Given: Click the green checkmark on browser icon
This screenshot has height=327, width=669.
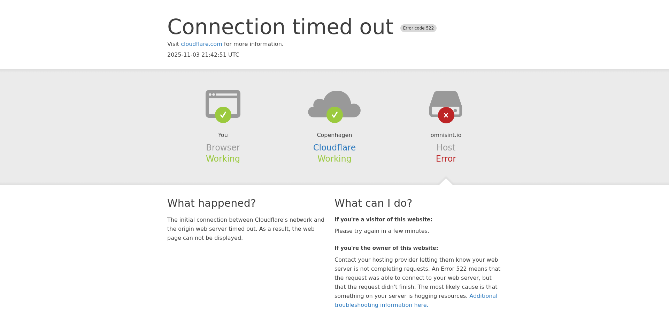Looking at the screenshot, I should pyautogui.click(x=223, y=115).
